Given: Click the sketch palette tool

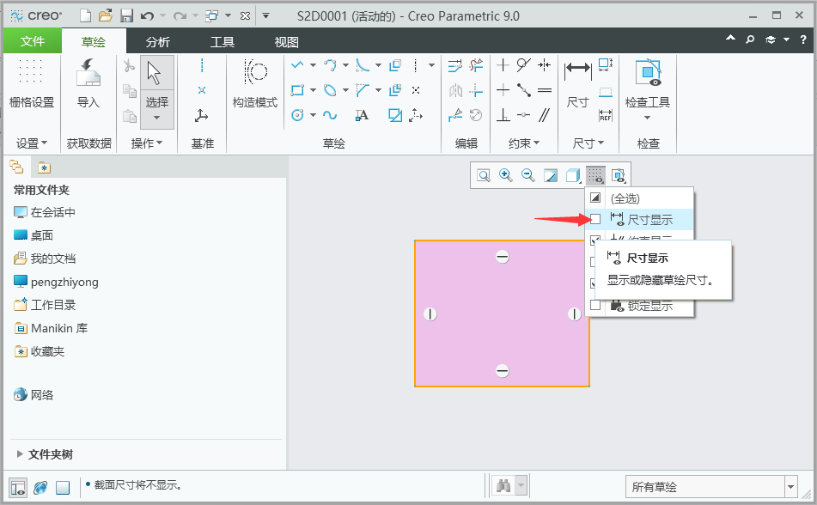Looking at the screenshot, I should tap(395, 115).
